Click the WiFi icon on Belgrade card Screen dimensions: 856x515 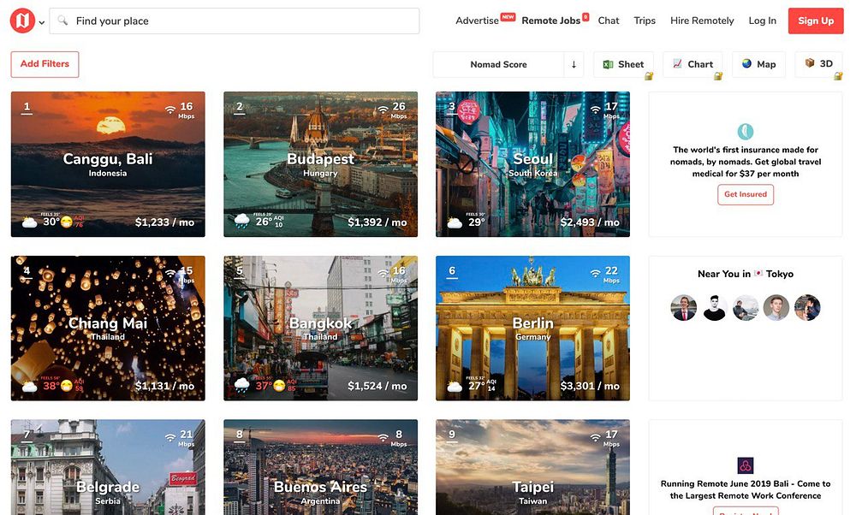[x=170, y=437]
